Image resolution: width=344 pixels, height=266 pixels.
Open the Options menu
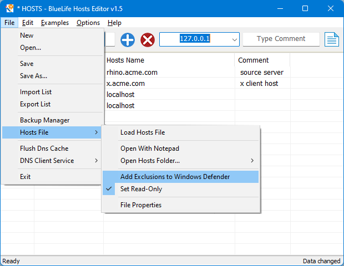coord(88,23)
